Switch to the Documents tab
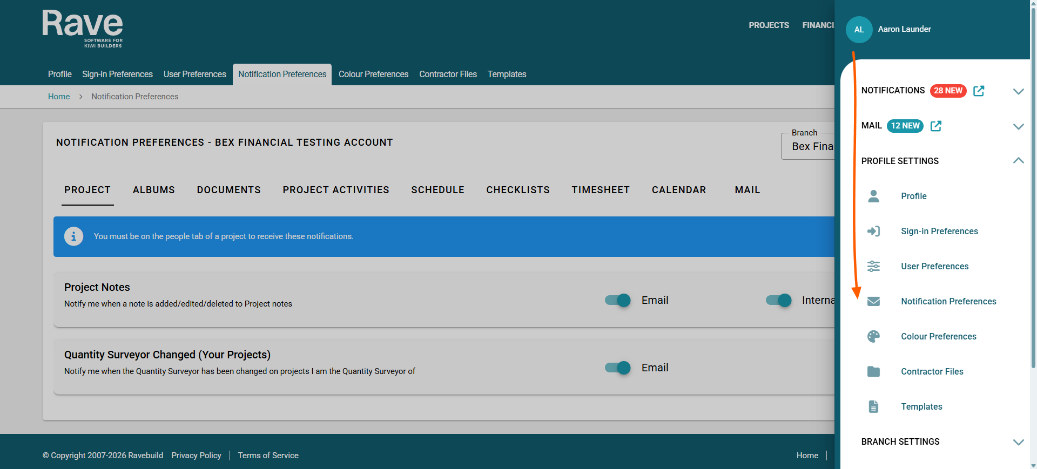 (x=228, y=190)
